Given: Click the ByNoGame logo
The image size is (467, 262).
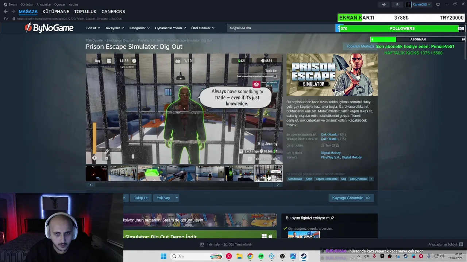Looking at the screenshot, I should (x=49, y=28).
